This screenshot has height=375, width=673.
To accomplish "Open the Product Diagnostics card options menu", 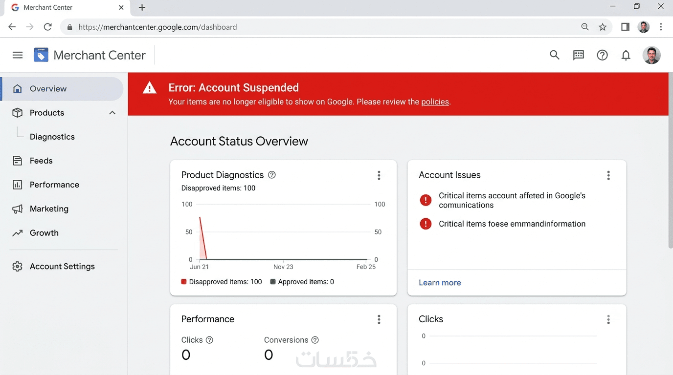I will [379, 175].
